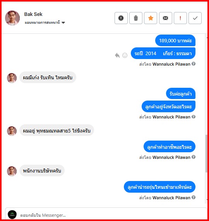The height and width of the screenshot is (221, 209).
Task: Toggle the orange star follow-up
Action: [x=151, y=18]
